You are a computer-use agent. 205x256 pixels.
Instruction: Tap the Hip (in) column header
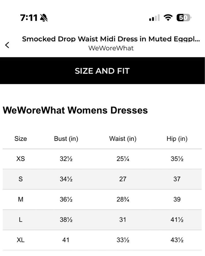pyautogui.click(x=177, y=139)
